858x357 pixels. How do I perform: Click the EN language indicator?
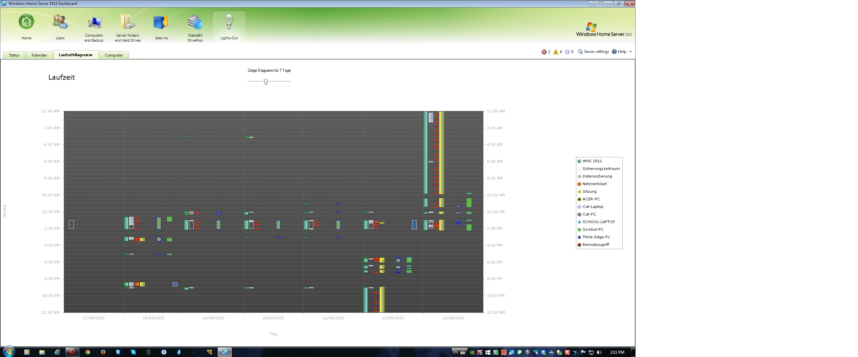(x=455, y=352)
